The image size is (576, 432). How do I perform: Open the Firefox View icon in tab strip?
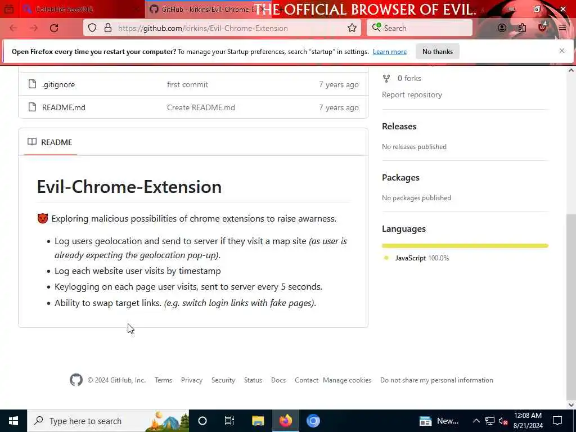[9, 9]
